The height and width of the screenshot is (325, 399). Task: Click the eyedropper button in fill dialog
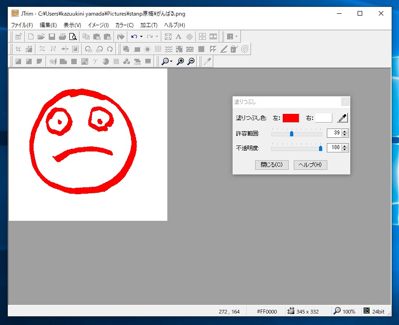342,118
